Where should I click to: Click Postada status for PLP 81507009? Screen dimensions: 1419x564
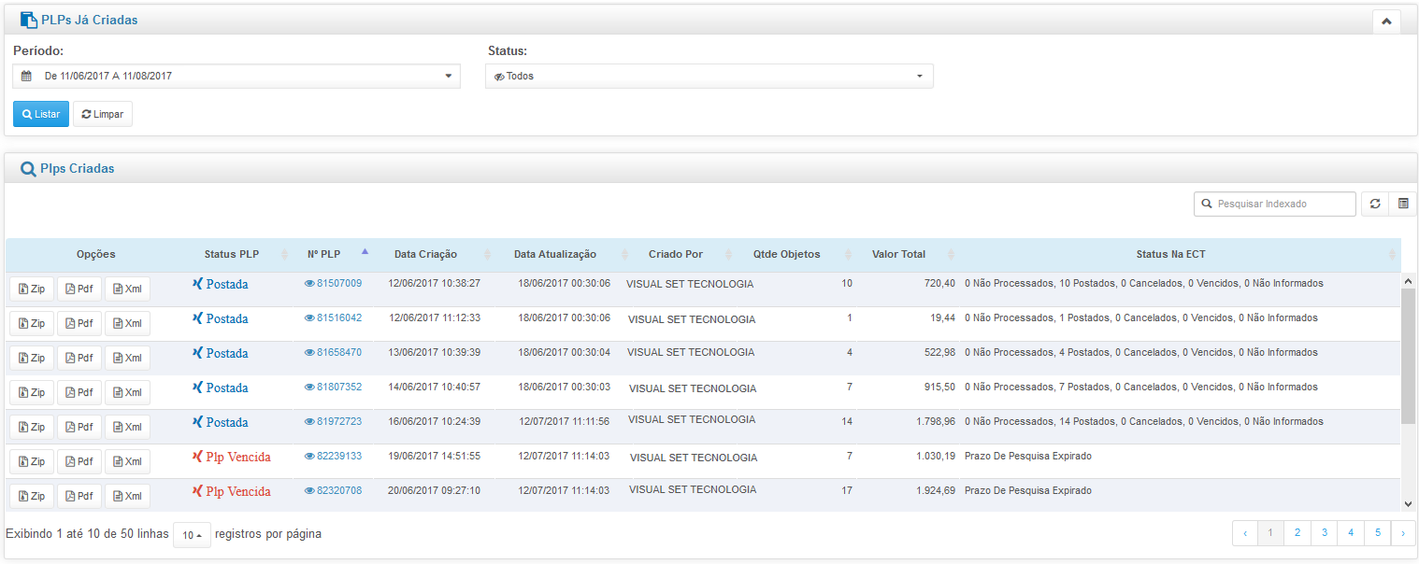click(220, 284)
